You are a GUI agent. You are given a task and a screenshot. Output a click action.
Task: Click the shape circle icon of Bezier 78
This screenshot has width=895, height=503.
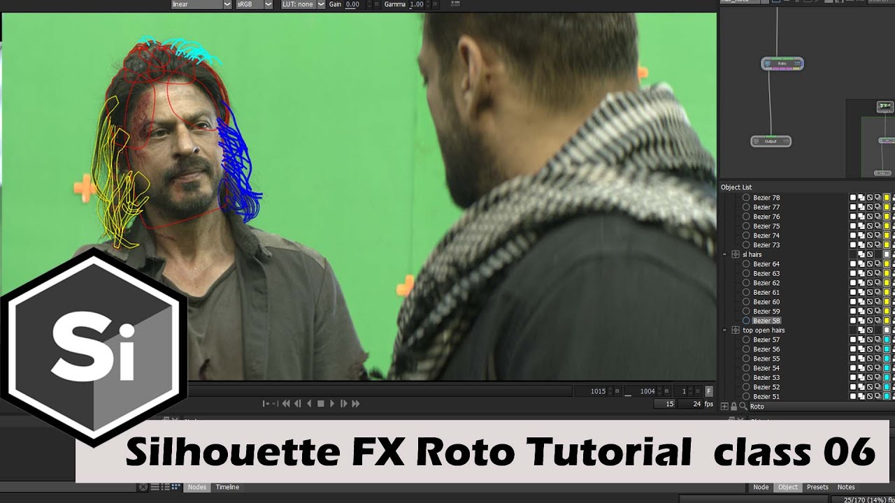(x=746, y=198)
